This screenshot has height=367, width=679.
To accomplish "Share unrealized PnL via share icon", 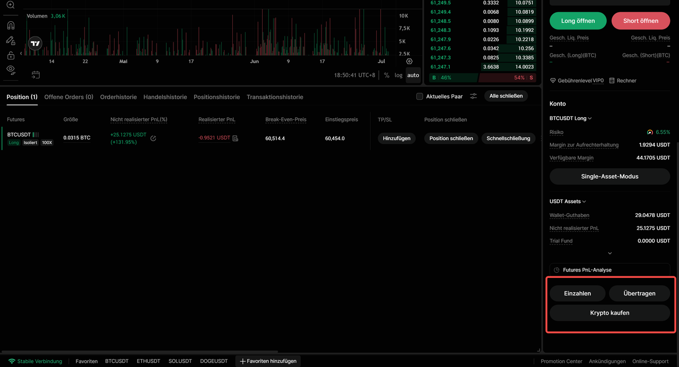I will (x=153, y=138).
